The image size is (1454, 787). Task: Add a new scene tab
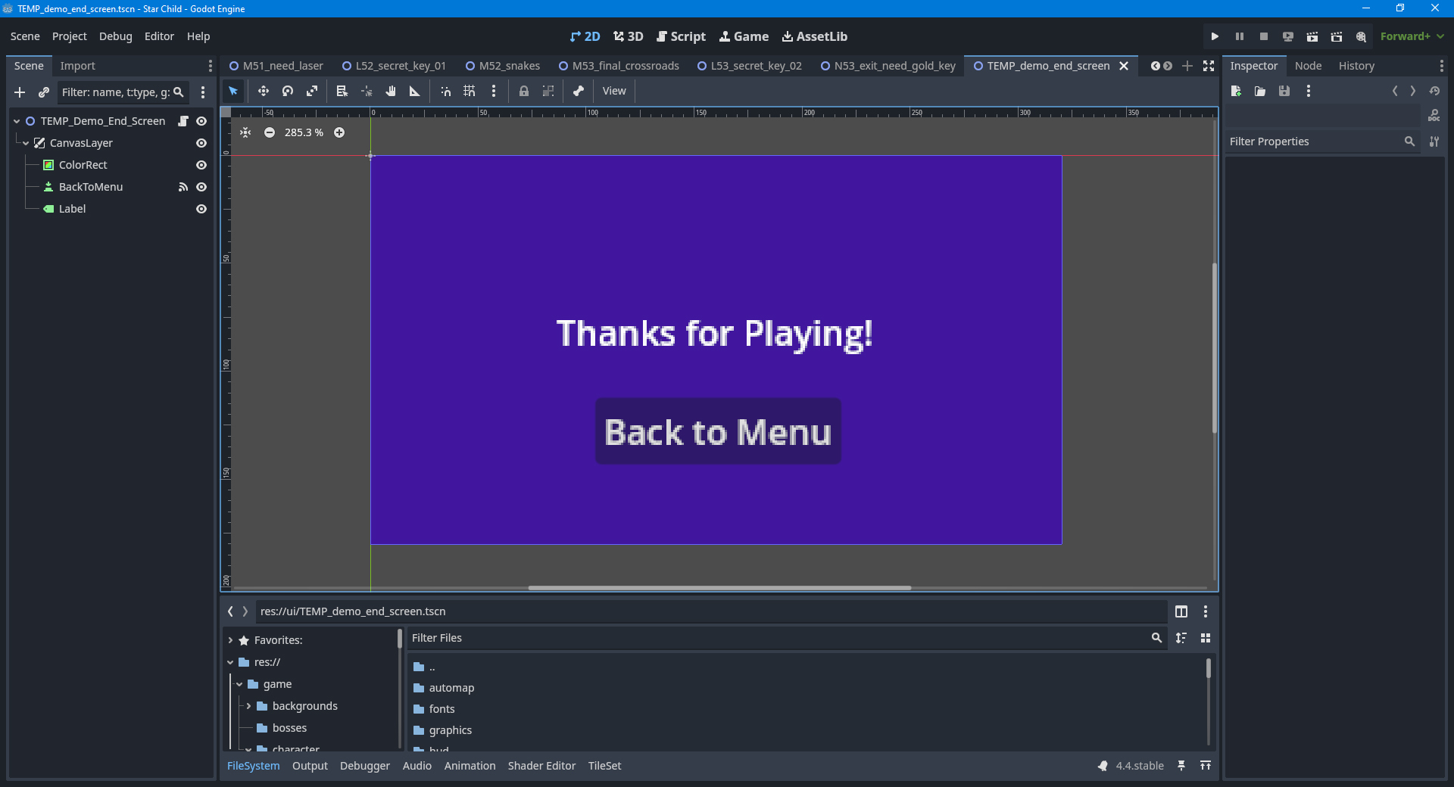1187,66
